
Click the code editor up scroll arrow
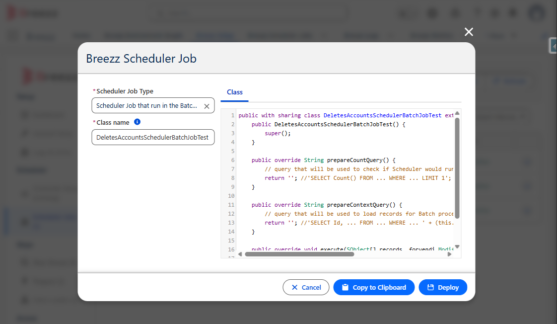457,113
